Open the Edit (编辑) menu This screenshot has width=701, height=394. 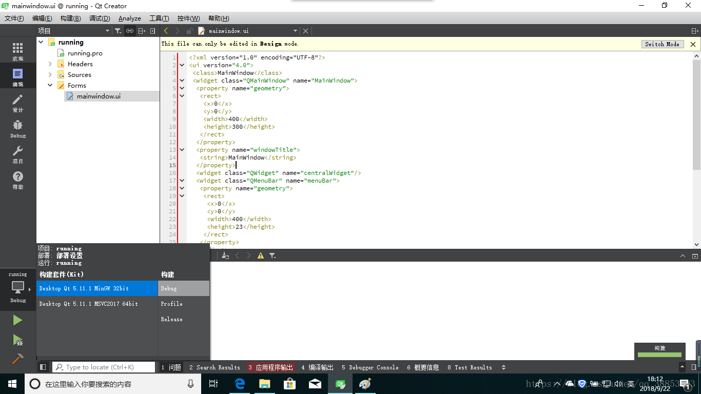point(42,18)
